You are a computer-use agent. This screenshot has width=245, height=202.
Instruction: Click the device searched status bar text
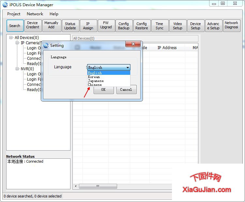coord(33,196)
